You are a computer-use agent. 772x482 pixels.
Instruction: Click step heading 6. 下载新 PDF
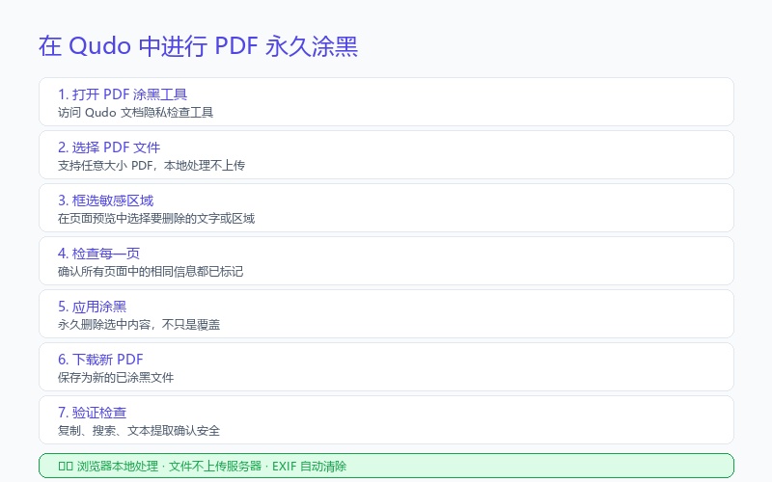[x=100, y=360]
